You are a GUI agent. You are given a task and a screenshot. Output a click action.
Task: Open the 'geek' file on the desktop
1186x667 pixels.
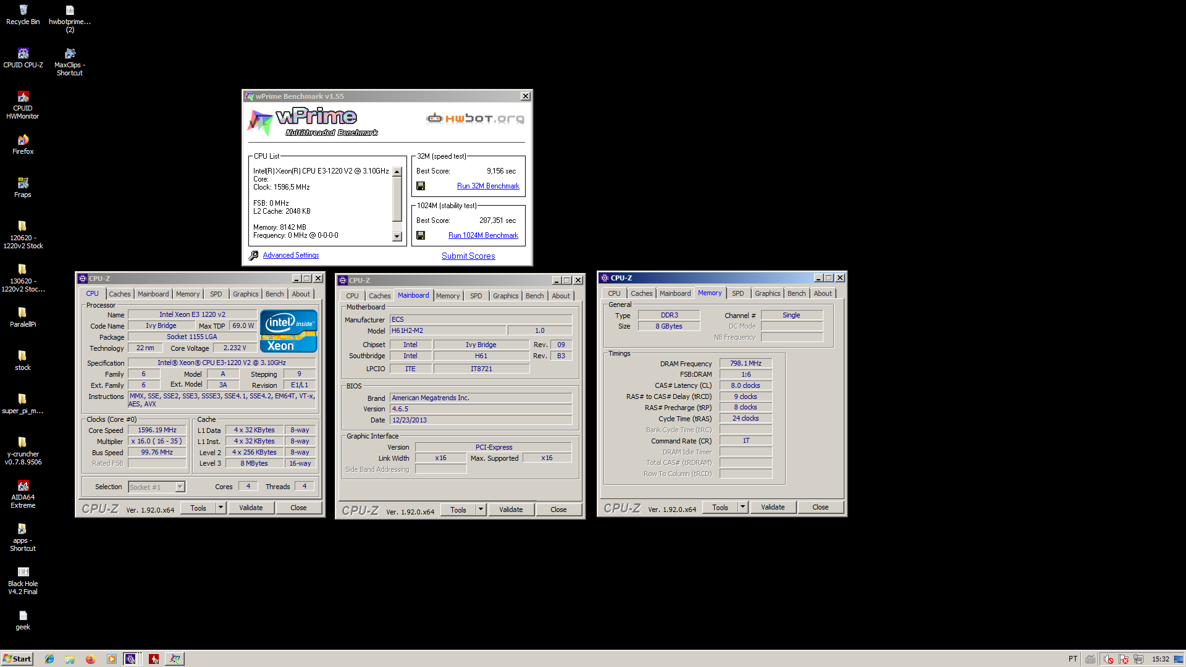pyautogui.click(x=23, y=620)
